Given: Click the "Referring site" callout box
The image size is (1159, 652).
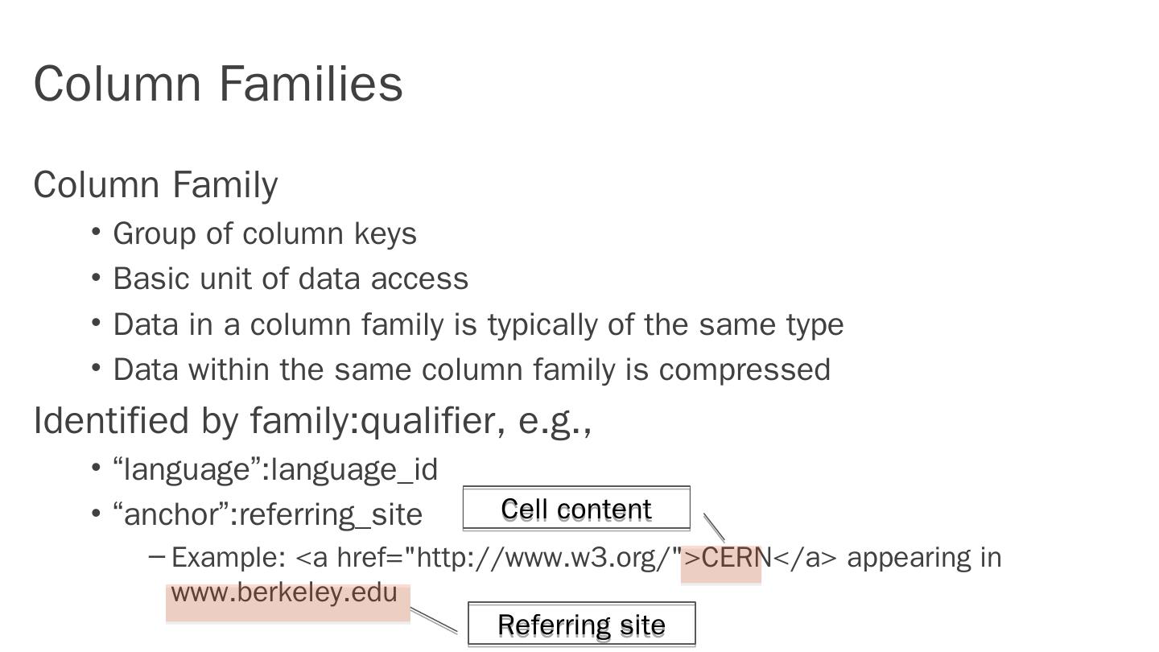Looking at the screenshot, I should (581, 625).
